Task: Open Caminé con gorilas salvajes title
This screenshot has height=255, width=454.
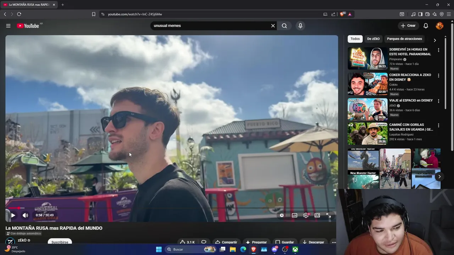Action: pyautogui.click(x=411, y=127)
